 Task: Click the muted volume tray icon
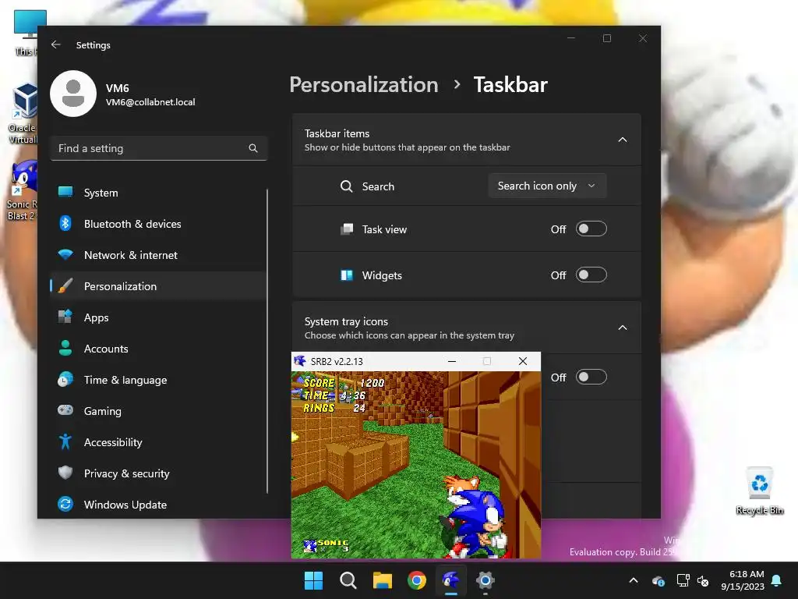point(703,580)
